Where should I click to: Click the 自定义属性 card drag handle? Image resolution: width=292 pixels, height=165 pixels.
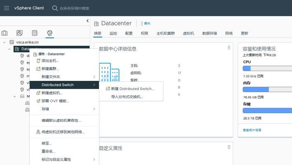pyautogui.click(x=229, y=147)
